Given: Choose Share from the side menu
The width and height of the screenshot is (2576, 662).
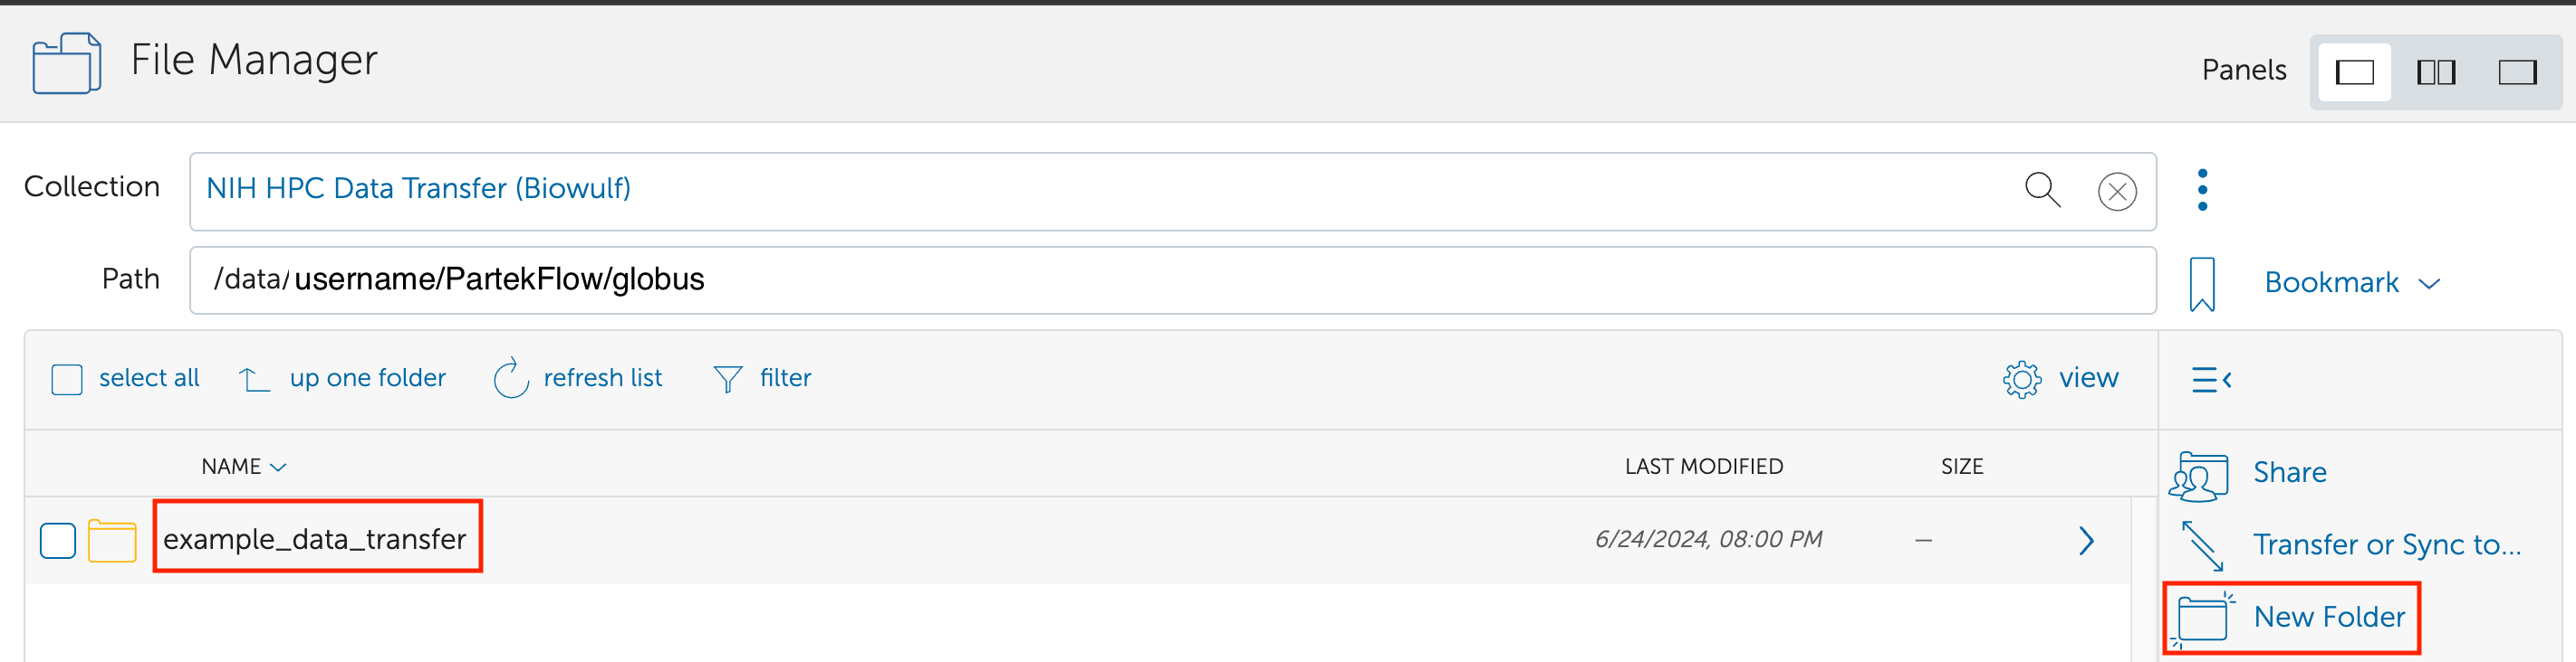Looking at the screenshot, I should (x=2288, y=472).
